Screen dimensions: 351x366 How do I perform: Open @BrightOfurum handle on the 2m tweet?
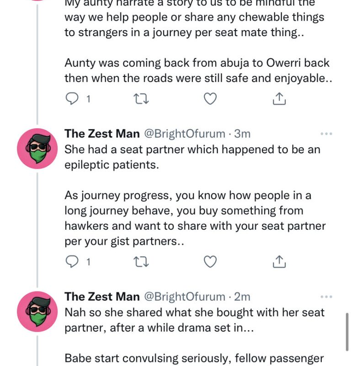click(x=185, y=296)
